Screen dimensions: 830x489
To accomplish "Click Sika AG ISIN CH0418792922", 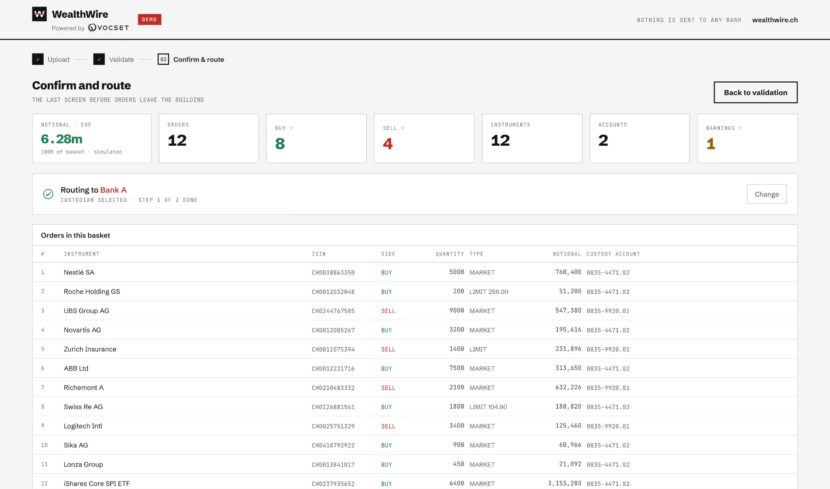I will (x=333, y=445).
